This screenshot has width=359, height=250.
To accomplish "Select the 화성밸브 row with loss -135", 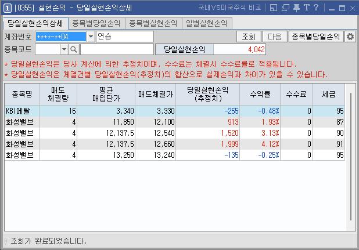I will pyautogui.click(x=174, y=155).
